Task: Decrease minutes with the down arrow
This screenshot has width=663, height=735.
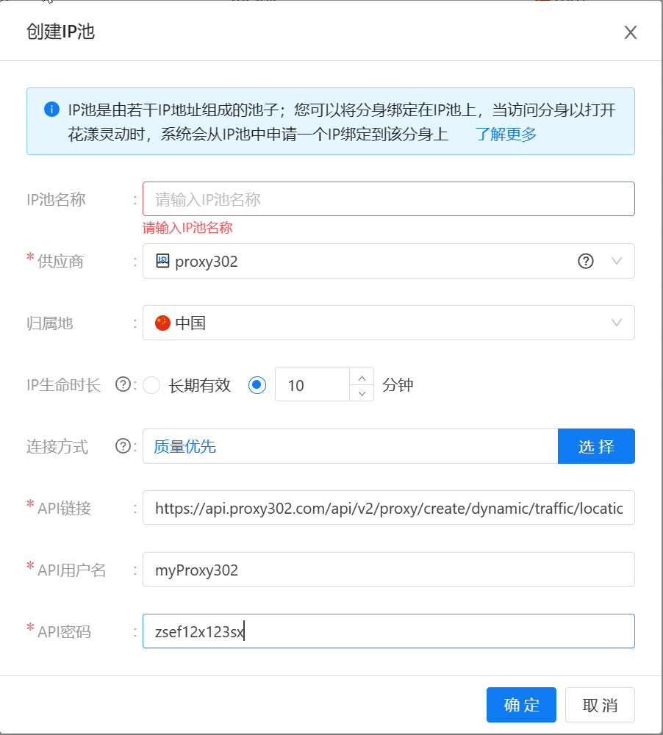Action: pyautogui.click(x=362, y=392)
